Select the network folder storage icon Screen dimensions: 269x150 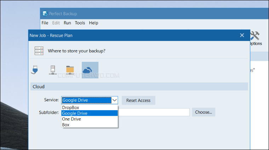click(x=70, y=70)
